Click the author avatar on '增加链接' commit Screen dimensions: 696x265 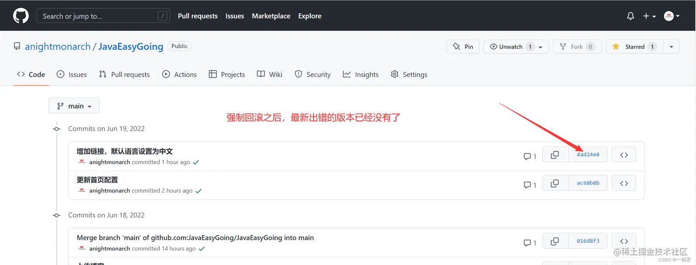click(x=82, y=162)
